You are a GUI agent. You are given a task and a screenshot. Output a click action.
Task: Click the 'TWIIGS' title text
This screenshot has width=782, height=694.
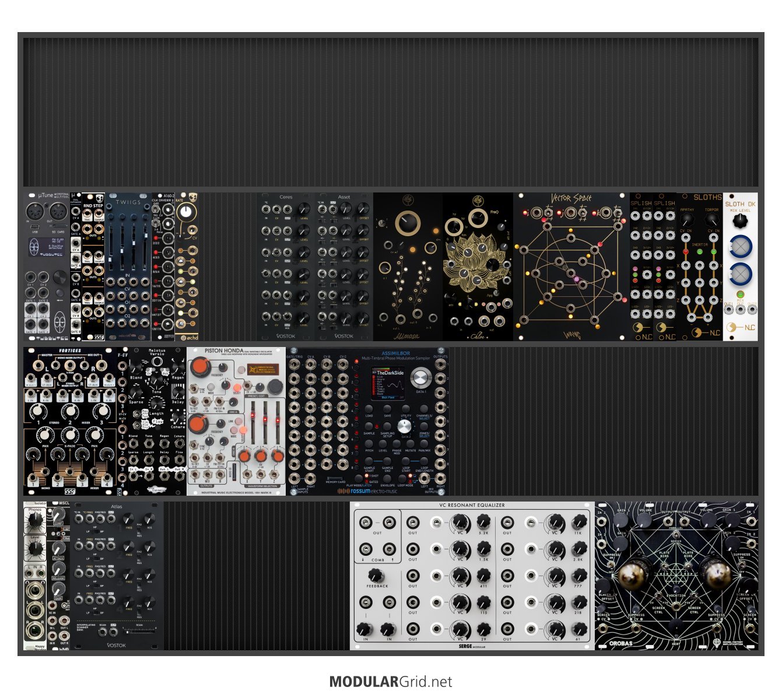point(128,202)
